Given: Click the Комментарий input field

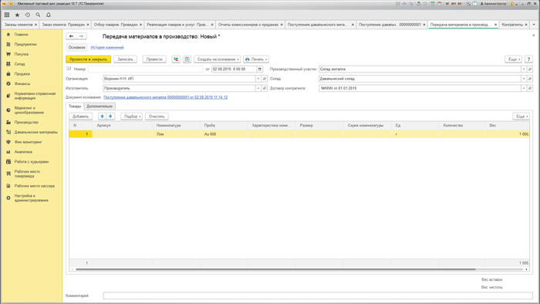Looking at the screenshot, I should pos(318,296).
